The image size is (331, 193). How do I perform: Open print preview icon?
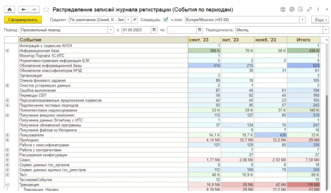coord(301,9)
